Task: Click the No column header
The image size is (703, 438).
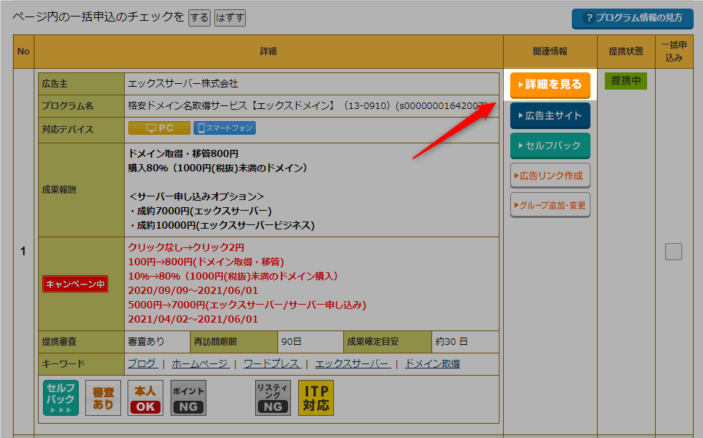Action: (x=24, y=52)
